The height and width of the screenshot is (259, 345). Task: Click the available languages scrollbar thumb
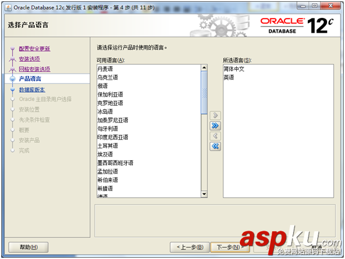pos(204,93)
